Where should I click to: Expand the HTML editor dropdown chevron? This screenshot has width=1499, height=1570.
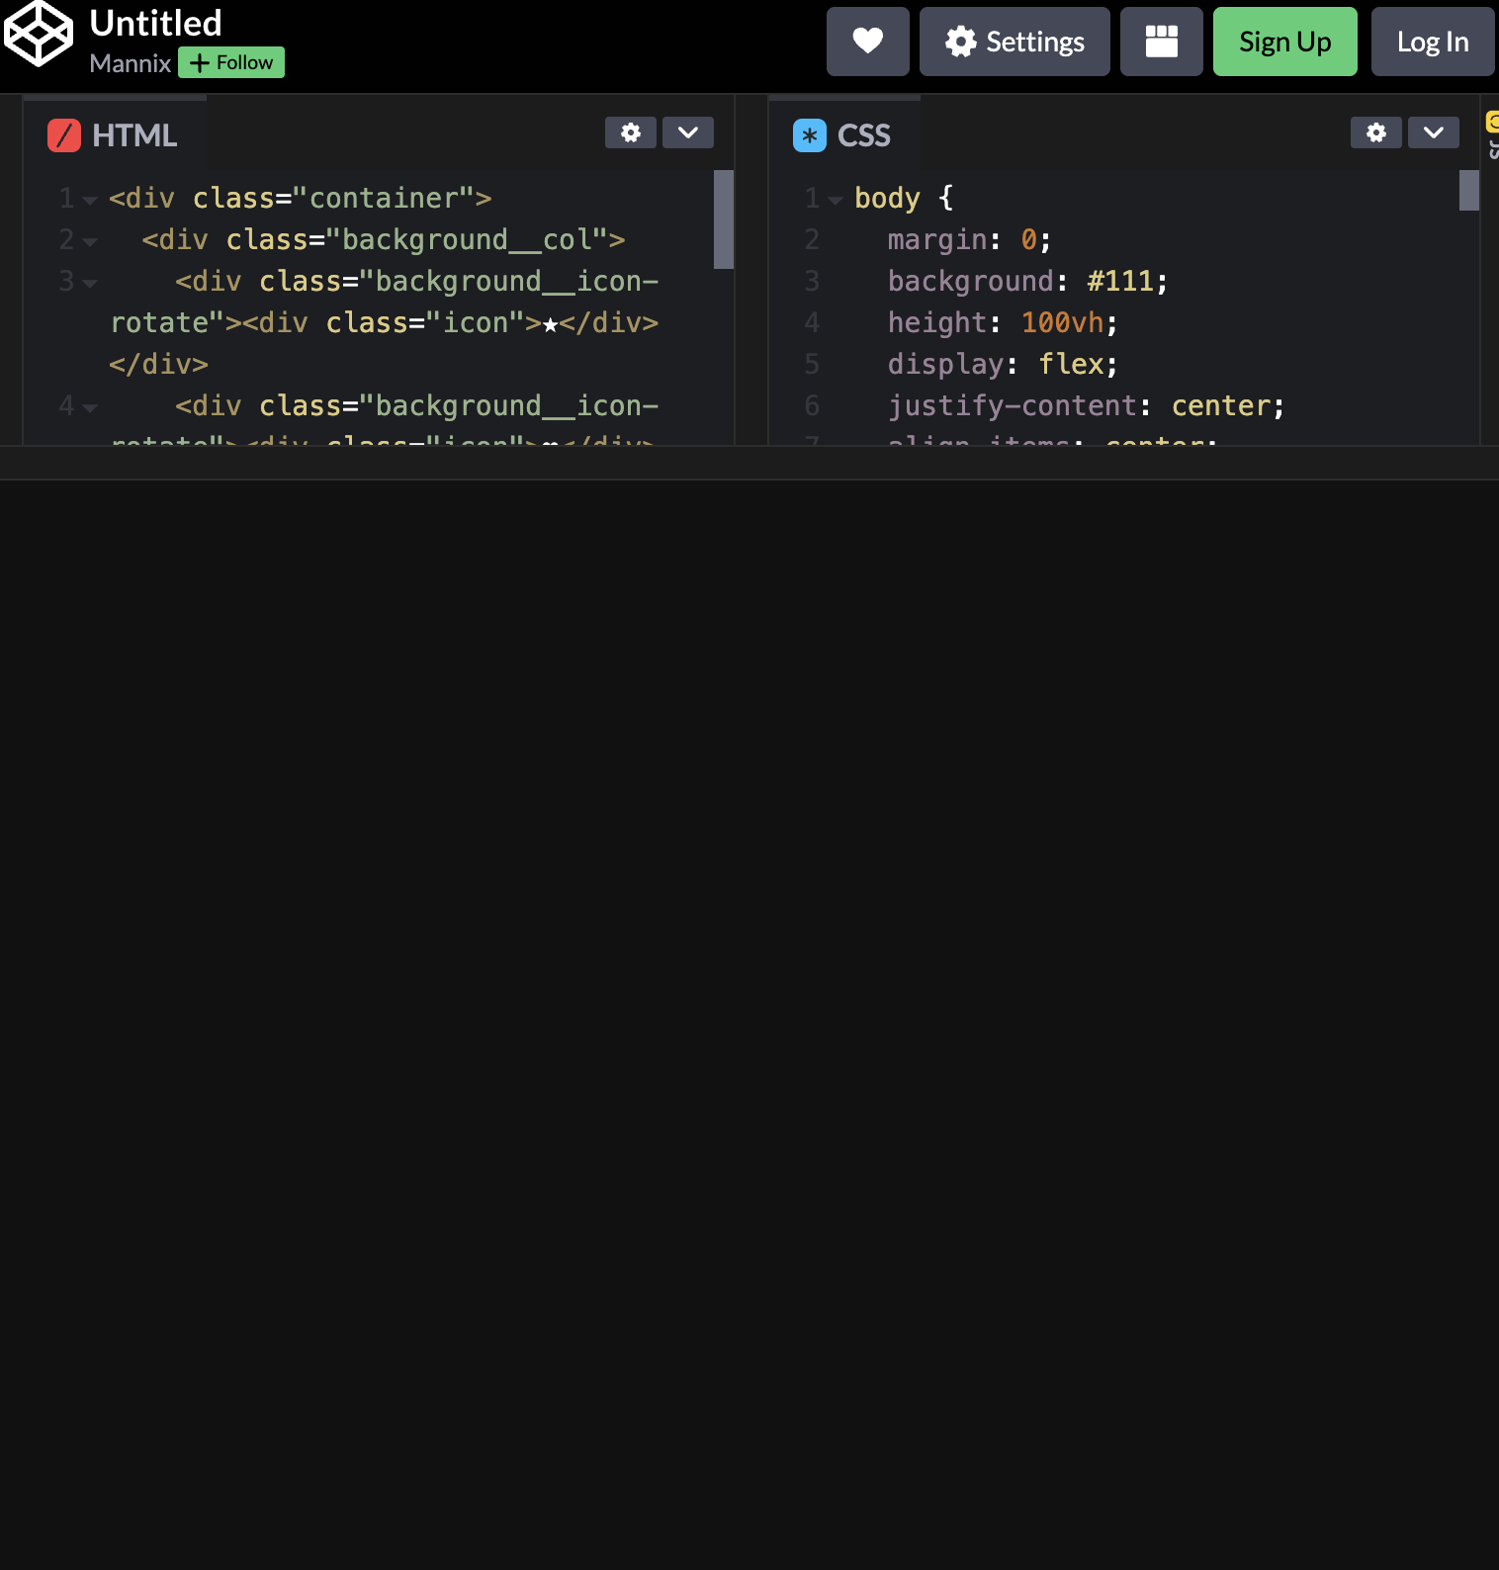coord(688,132)
